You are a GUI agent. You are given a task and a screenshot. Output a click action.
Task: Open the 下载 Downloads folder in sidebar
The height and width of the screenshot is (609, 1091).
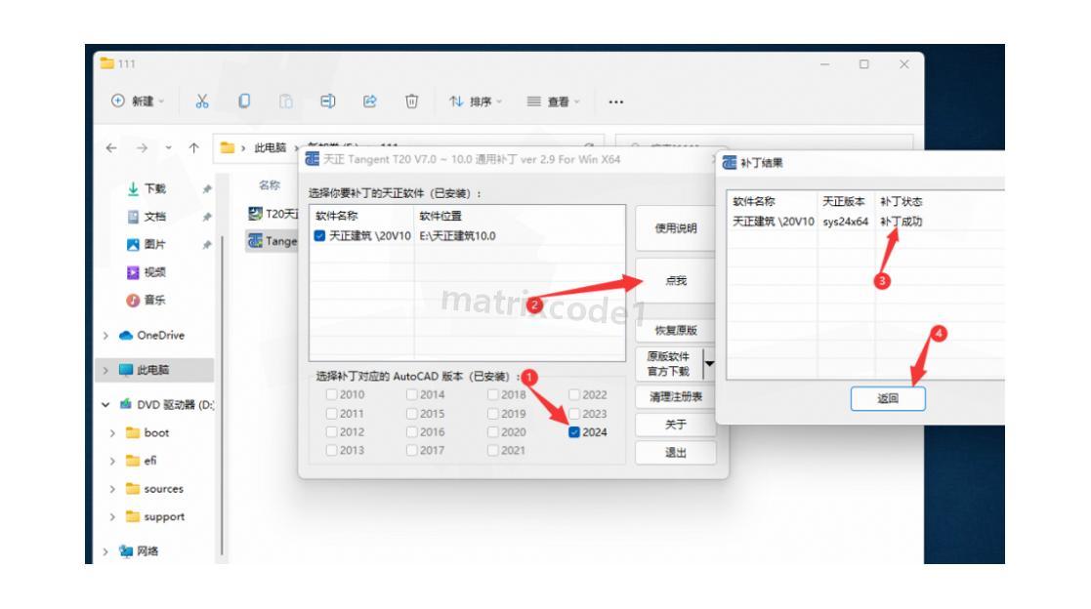click(x=154, y=188)
